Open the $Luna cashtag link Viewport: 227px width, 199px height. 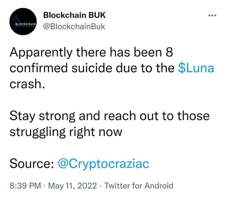(196, 68)
